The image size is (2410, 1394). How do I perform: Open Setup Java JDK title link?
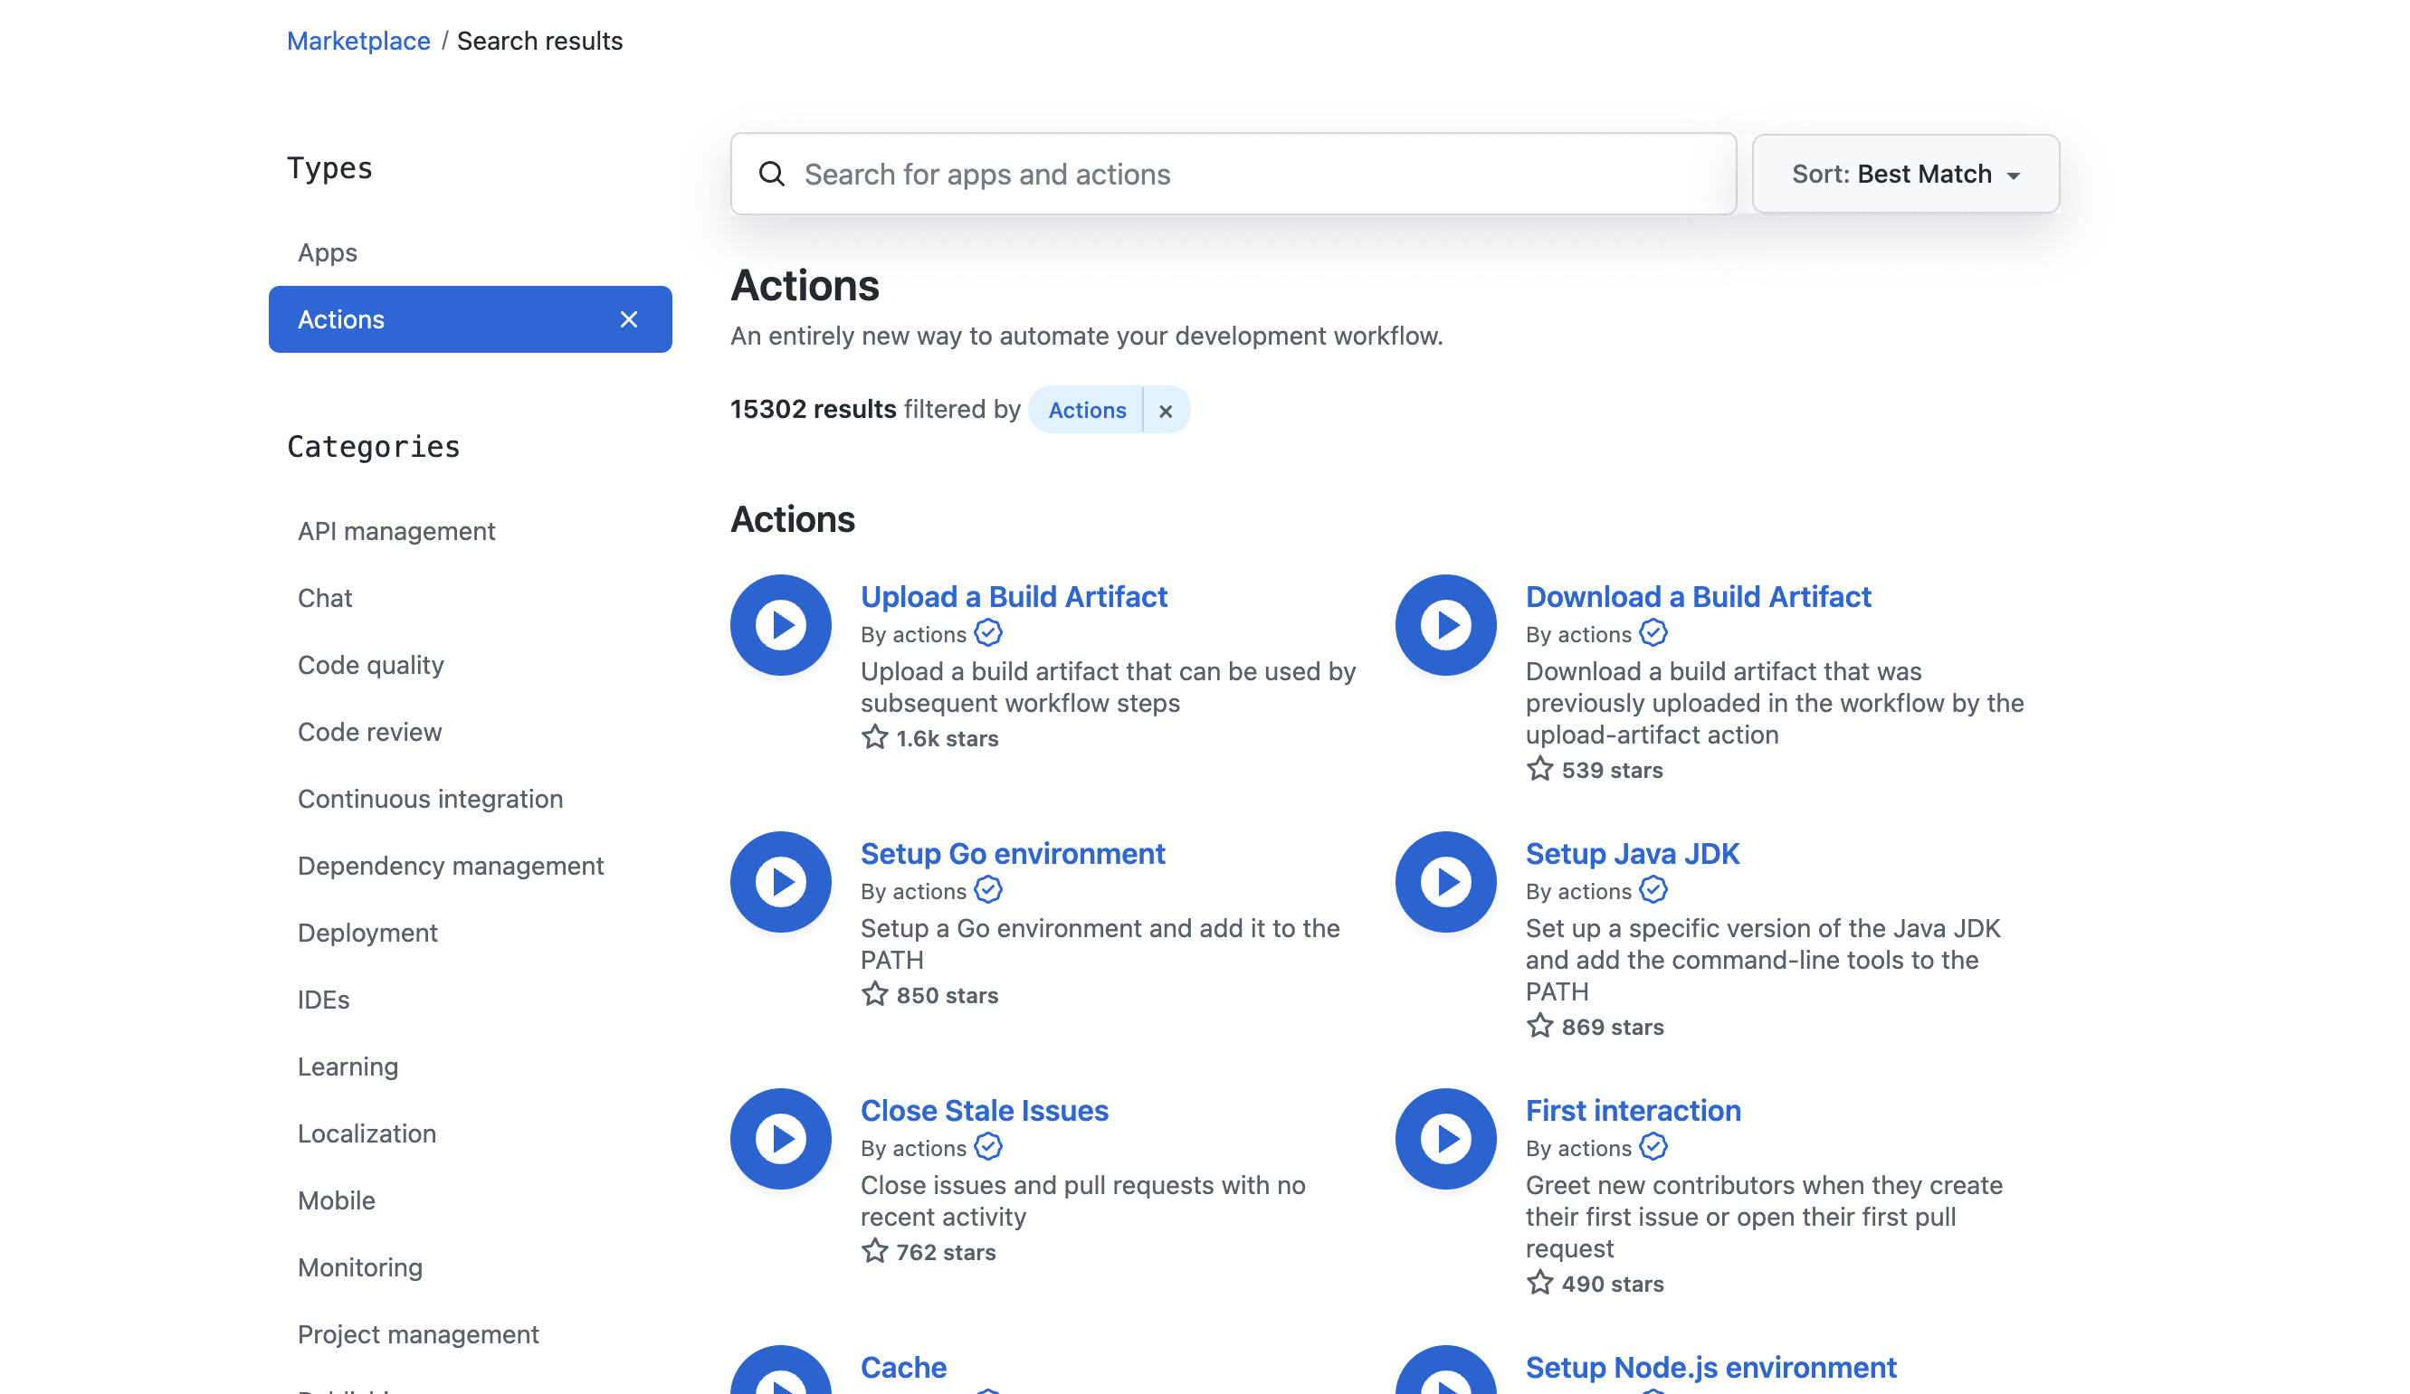(1632, 854)
